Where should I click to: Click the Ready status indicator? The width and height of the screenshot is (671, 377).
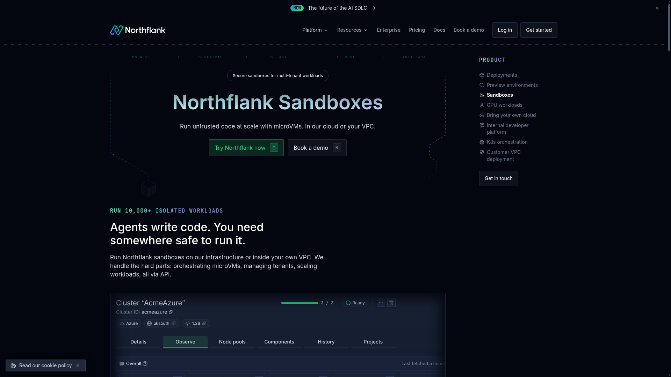pos(355,303)
